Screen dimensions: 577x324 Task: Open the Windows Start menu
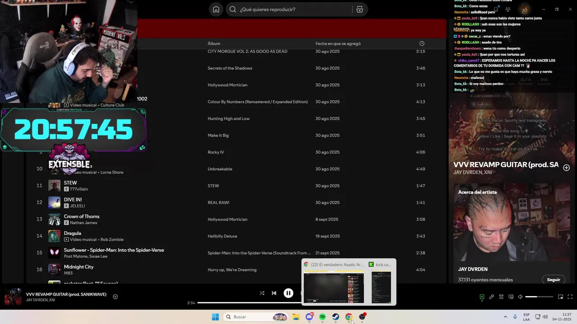tap(215, 317)
